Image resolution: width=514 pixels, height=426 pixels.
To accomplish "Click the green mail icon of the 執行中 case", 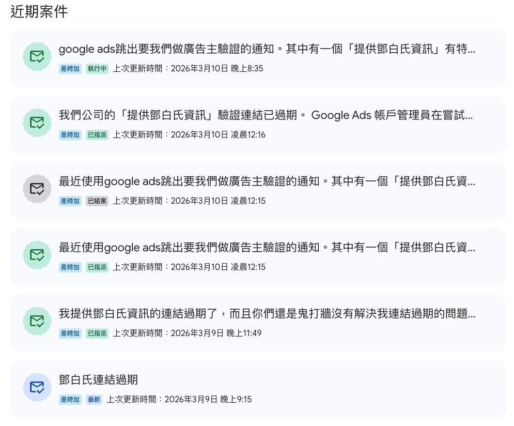I will (x=37, y=56).
